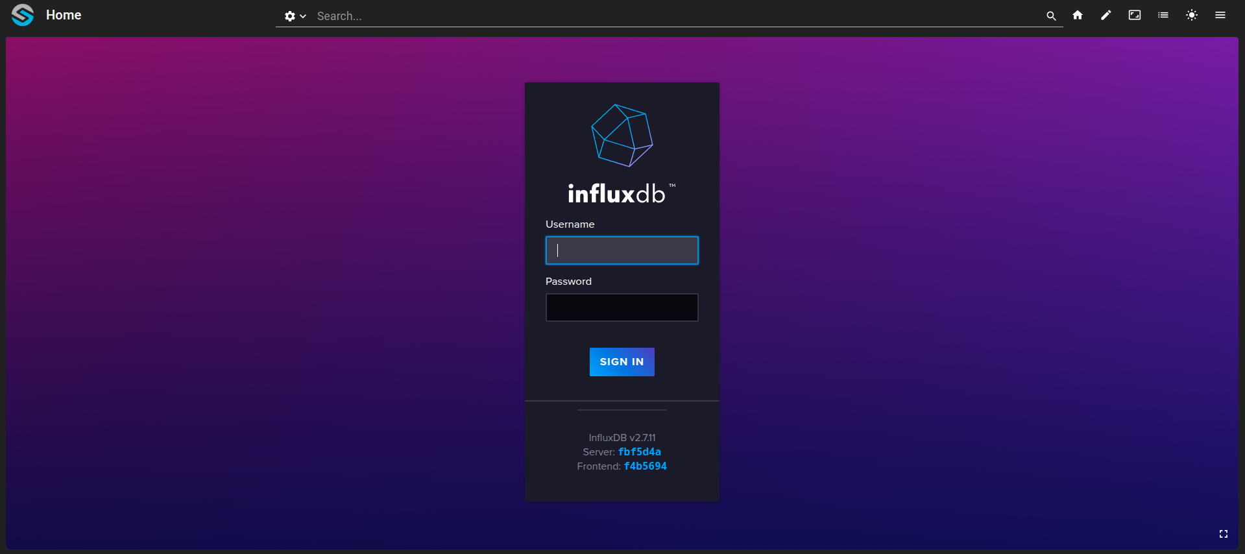Click the InfluxDB Username field
The width and height of the screenshot is (1245, 554).
(622, 250)
